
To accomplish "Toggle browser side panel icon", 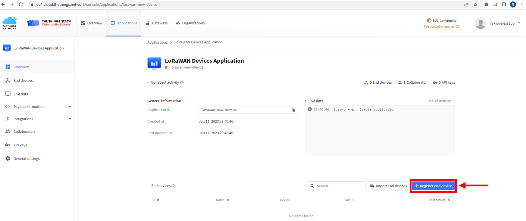I will pyautogui.click(x=504, y=5).
